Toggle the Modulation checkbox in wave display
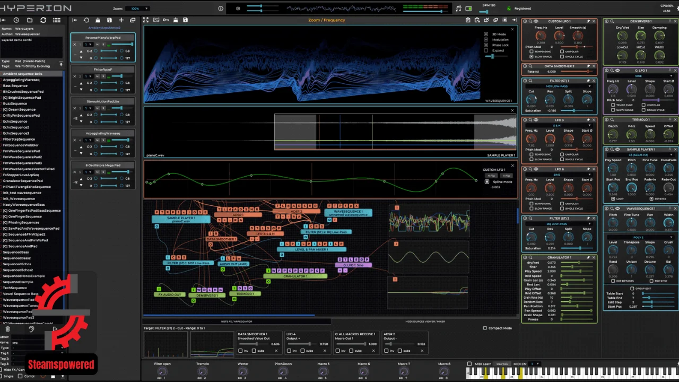This screenshot has height=382, width=679. tap(486, 39)
